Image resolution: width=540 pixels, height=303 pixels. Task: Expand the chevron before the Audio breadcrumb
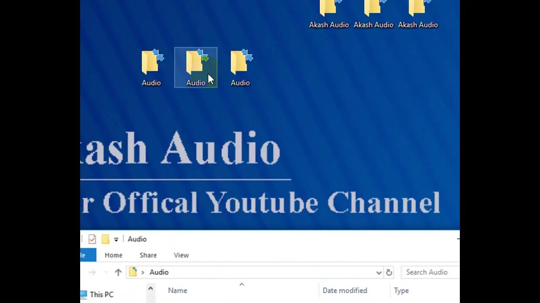pyautogui.click(x=143, y=272)
